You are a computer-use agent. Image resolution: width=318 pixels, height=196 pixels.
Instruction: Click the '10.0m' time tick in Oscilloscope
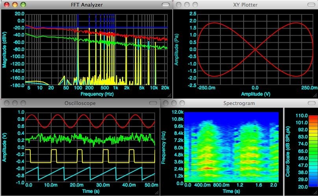pos(50,185)
